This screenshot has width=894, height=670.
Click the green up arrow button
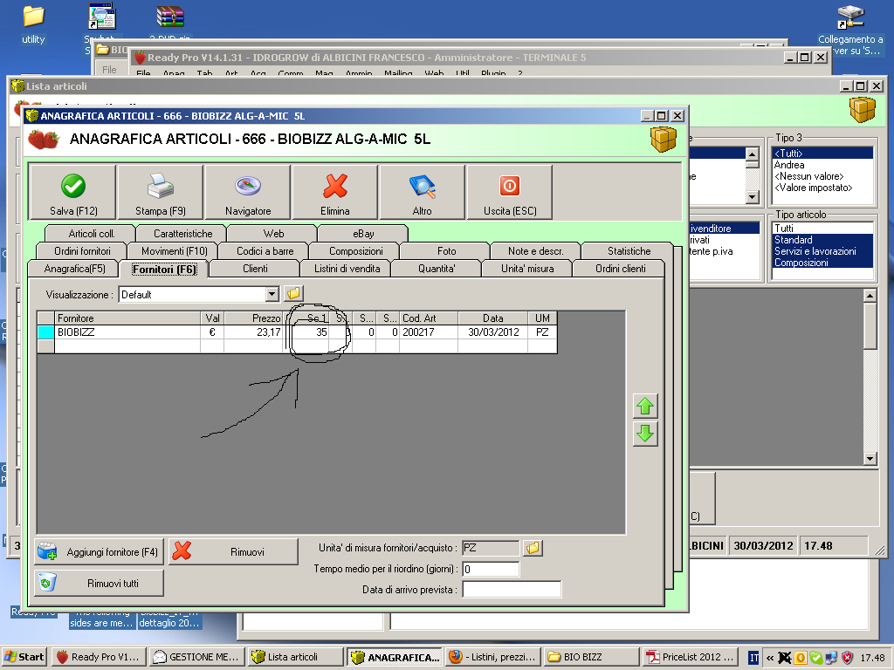coord(645,407)
